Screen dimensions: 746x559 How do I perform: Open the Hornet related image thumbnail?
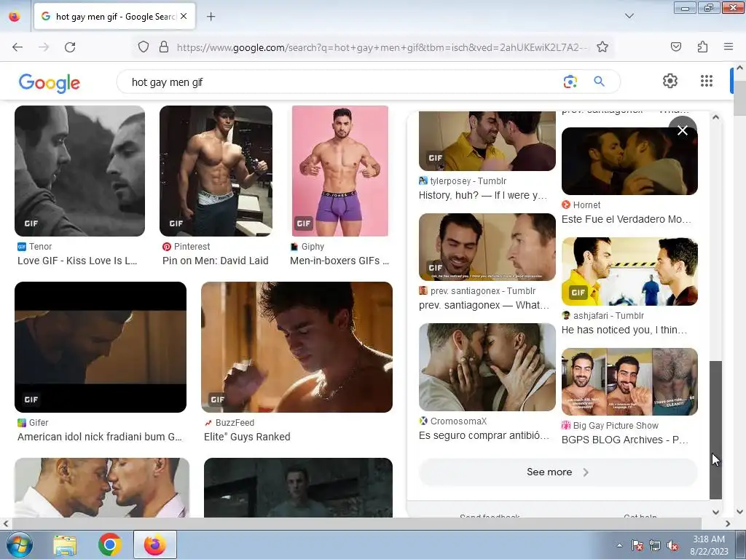(629, 161)
